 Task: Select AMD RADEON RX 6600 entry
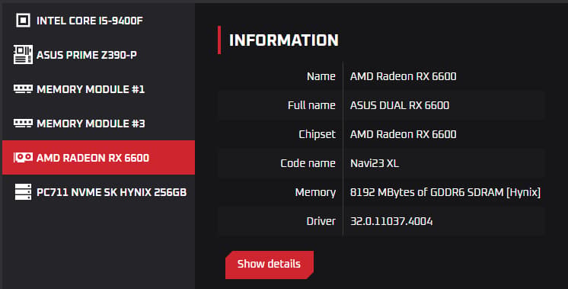98,157
